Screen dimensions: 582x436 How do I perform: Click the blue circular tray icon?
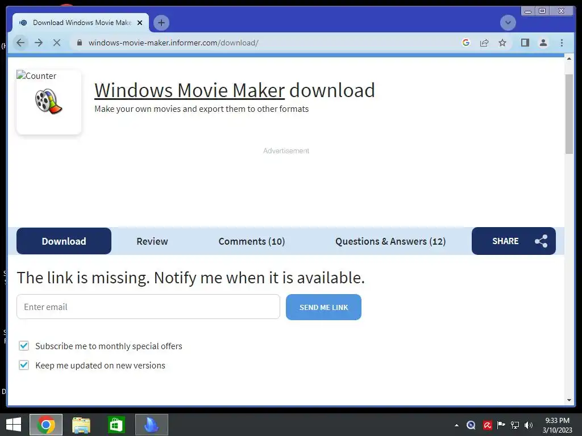point(471,425)
